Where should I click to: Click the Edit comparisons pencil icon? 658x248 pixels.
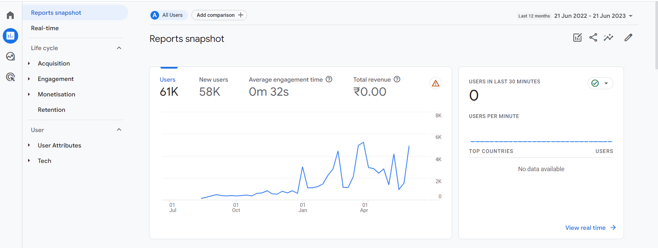628,37
